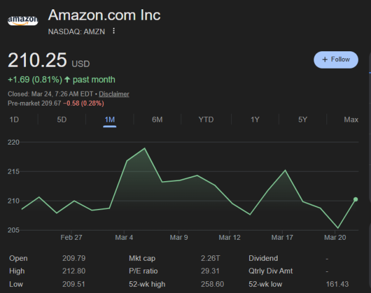Image resolution: width=371 pixels, height=293 pixels.
Task: Click the NASDAQ: AMZN ticker label
Action: [77, 31]
